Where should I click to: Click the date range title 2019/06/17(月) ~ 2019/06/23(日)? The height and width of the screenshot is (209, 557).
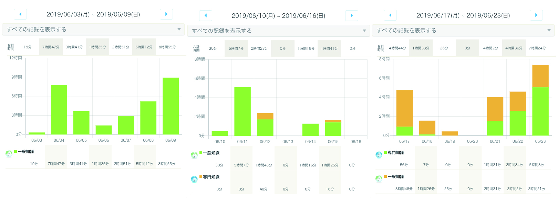(463, 15)
